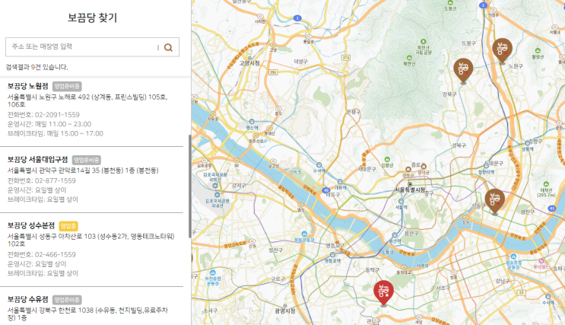Click the 김포국제공항 국제선 airport icon
Viewport: 565px width, 325px height.
215,186
